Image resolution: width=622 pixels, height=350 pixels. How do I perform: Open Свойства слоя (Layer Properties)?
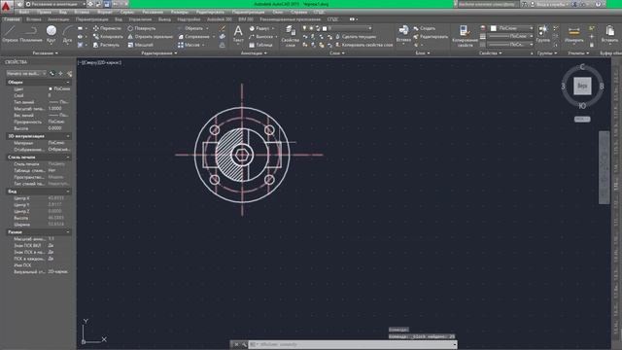pyautogui.click(x=291, y=36)
